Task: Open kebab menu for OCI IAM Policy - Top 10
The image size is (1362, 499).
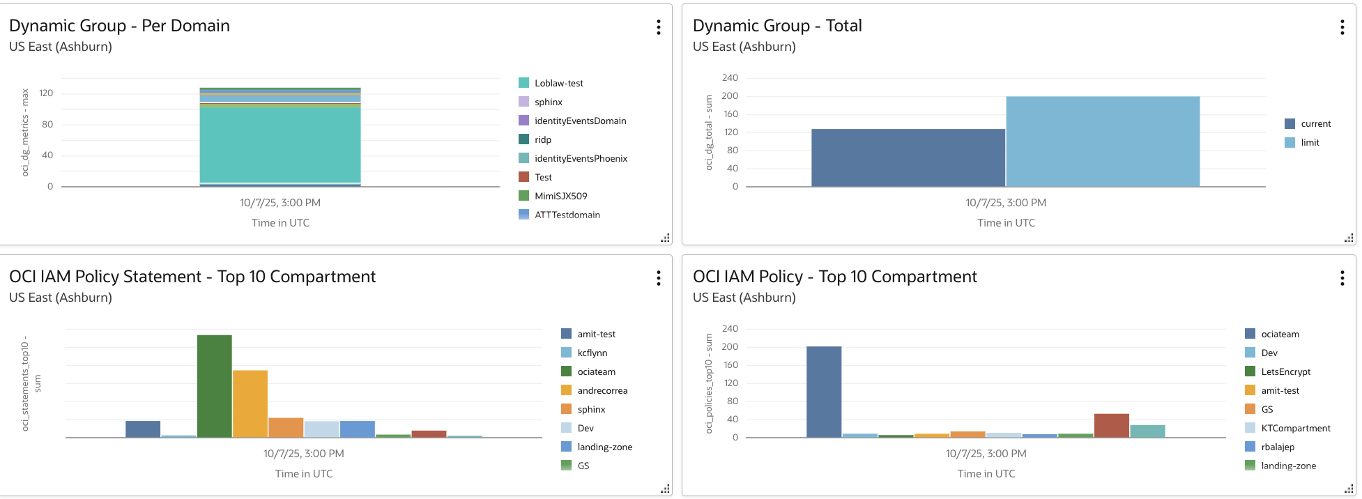Action: (x=1342, y=278)
